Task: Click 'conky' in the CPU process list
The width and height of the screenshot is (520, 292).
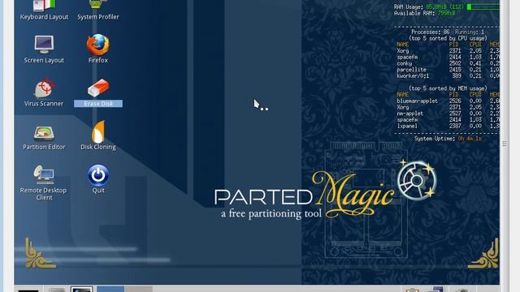Action: pyautogui.click(x=405, y=63)
